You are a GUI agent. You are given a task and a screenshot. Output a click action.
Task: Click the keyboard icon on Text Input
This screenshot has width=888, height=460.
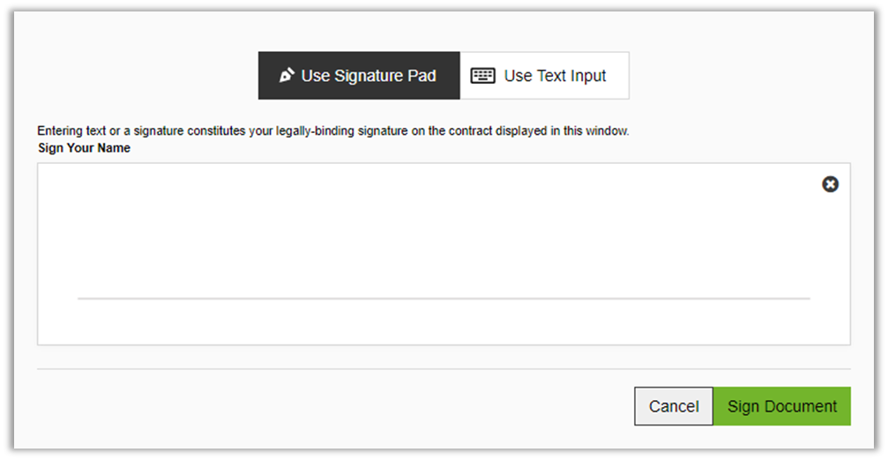pos(482,76)
